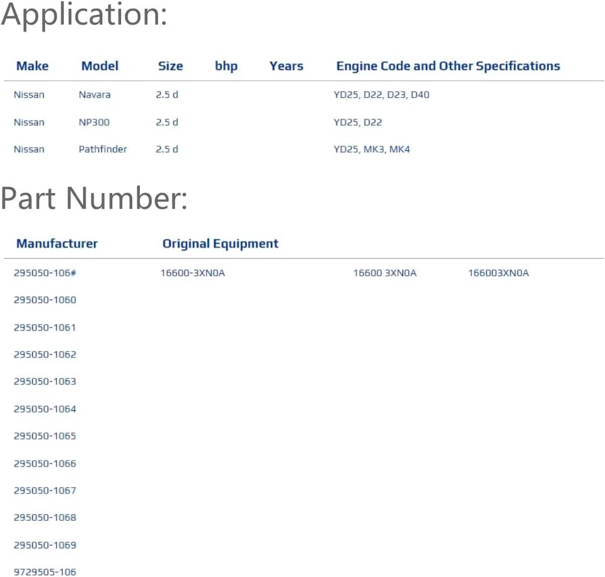605x577 pixels.
Task: Click 2.5 d size in Navara row
Action: (x=166, y=95)
